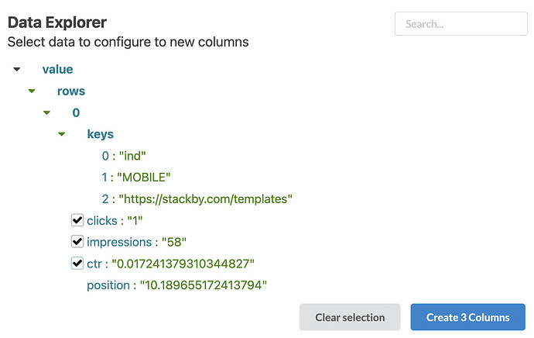Click Clear selection button

coord(350,317)
